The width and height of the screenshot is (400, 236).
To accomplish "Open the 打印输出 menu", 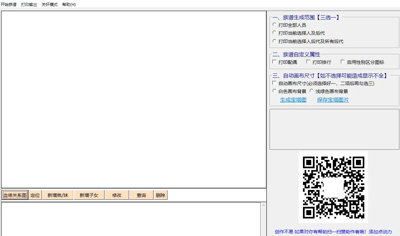I will (29, 5).
